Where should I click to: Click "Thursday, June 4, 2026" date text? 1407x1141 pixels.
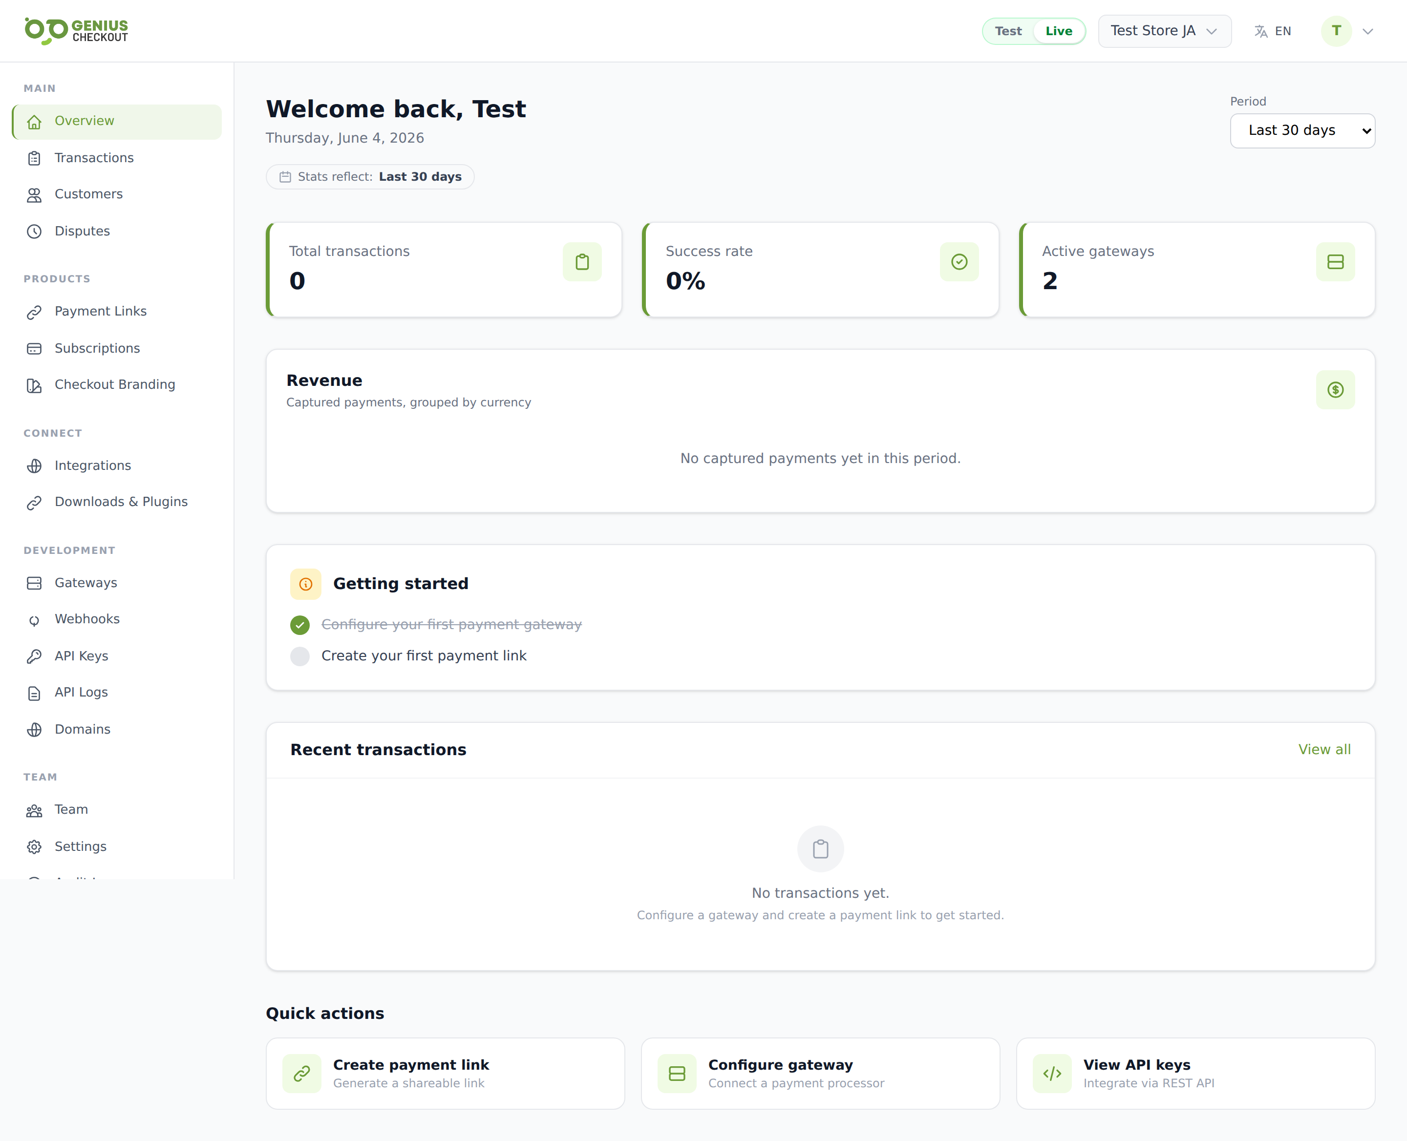click(x=344, y=138)
